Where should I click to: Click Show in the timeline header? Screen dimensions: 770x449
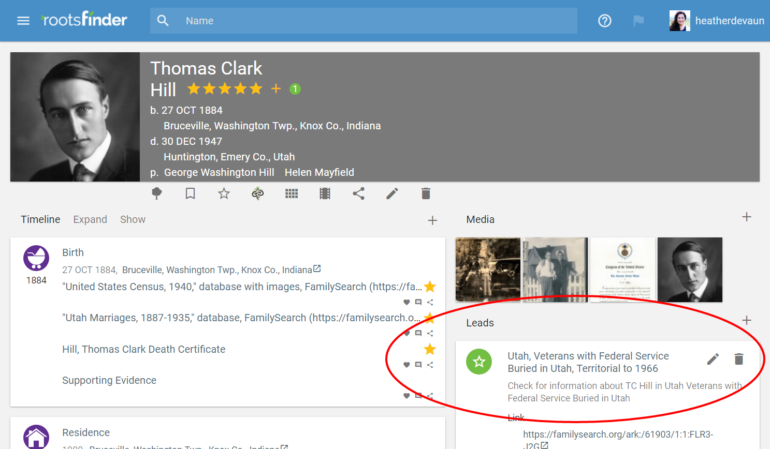pyautogui.click(x=133, y=219)
